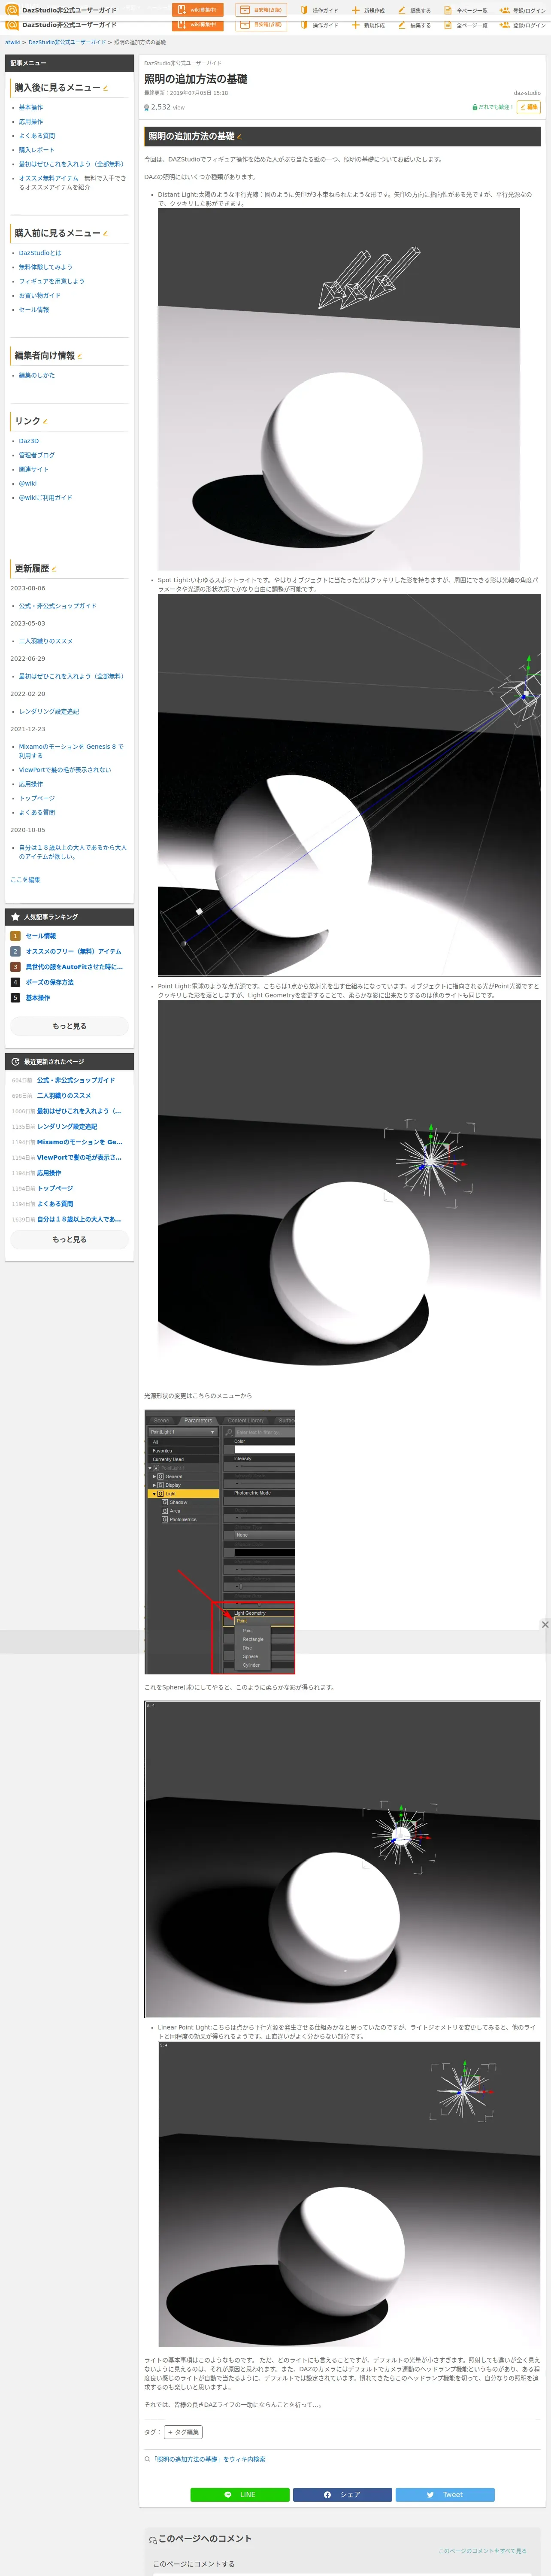Viewport: 551px width, 2576px height.
Task: Click the pencil icon beside 編集者向け情報
Action: click(x=80, y=356)
